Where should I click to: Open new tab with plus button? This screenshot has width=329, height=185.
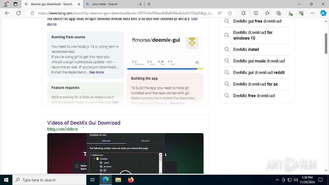149,4
